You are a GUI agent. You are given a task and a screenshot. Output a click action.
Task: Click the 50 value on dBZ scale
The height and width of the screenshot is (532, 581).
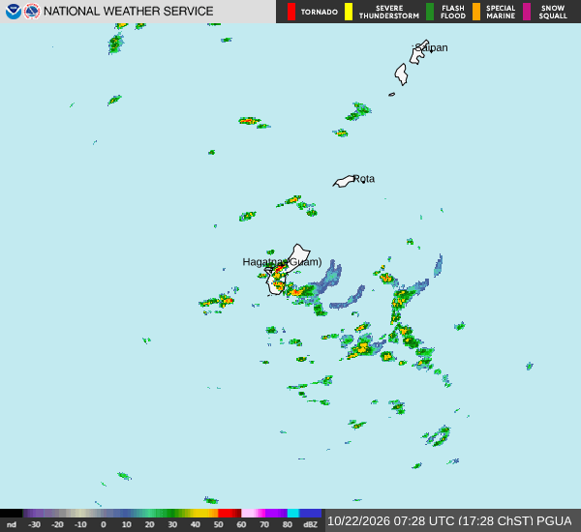click(x=218, y=524)
